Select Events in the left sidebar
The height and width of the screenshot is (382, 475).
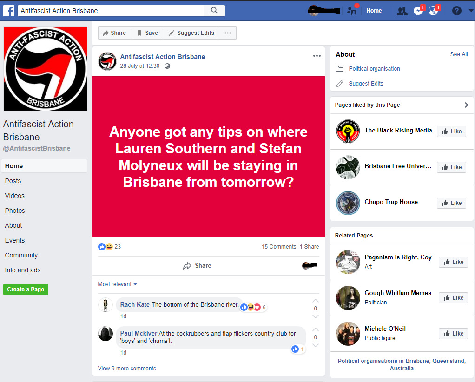pyautogui.click(x=14, y=240)
